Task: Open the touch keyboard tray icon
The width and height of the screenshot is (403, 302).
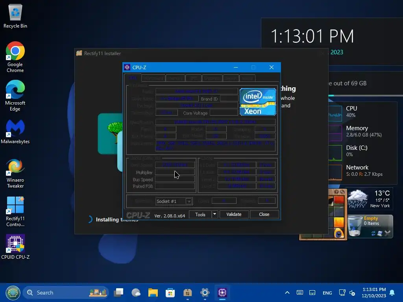Action: tap(299, 293)
